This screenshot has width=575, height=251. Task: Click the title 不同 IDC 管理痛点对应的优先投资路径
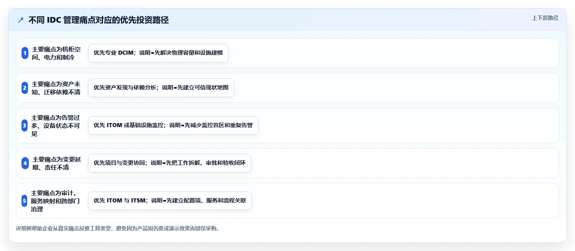tap(99, 20)
